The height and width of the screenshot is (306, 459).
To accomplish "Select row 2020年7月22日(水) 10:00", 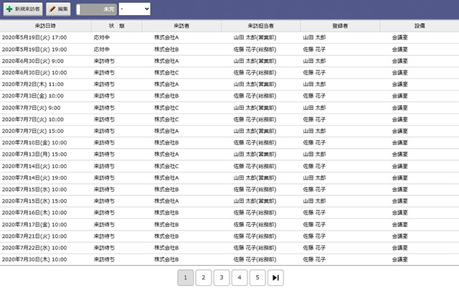I will point(229,248).
